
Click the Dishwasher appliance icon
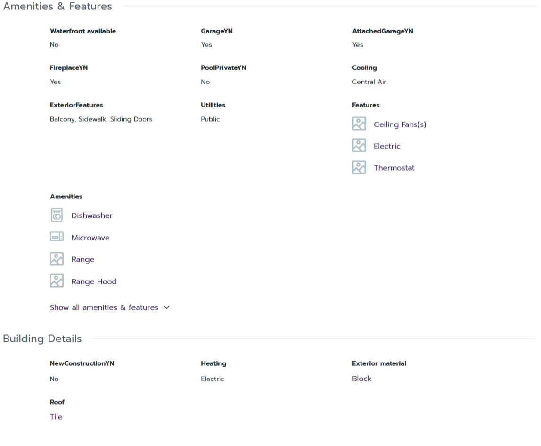[x=57, y=215]
